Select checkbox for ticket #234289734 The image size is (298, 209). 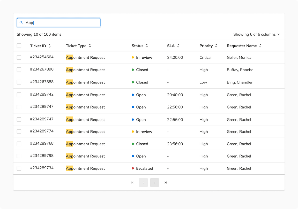(19, 168)
